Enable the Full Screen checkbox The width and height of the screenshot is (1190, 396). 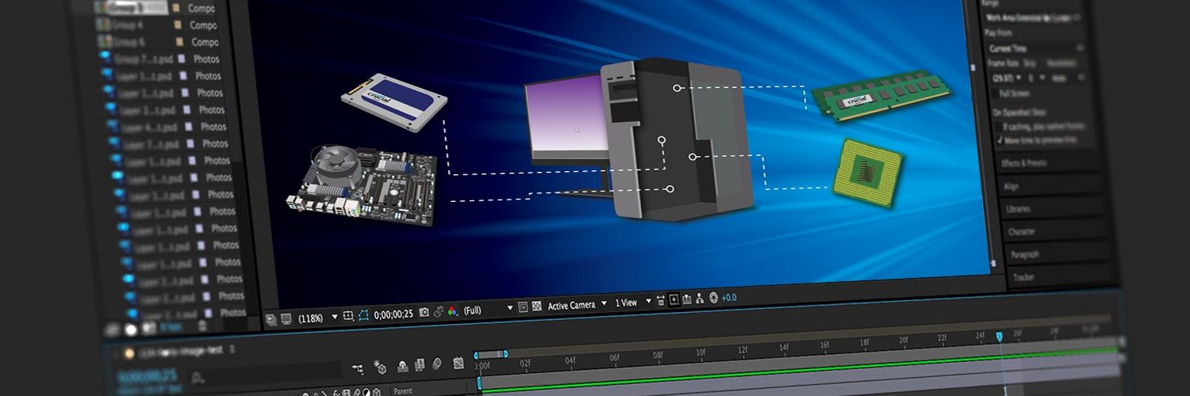(x=996, y=93)
